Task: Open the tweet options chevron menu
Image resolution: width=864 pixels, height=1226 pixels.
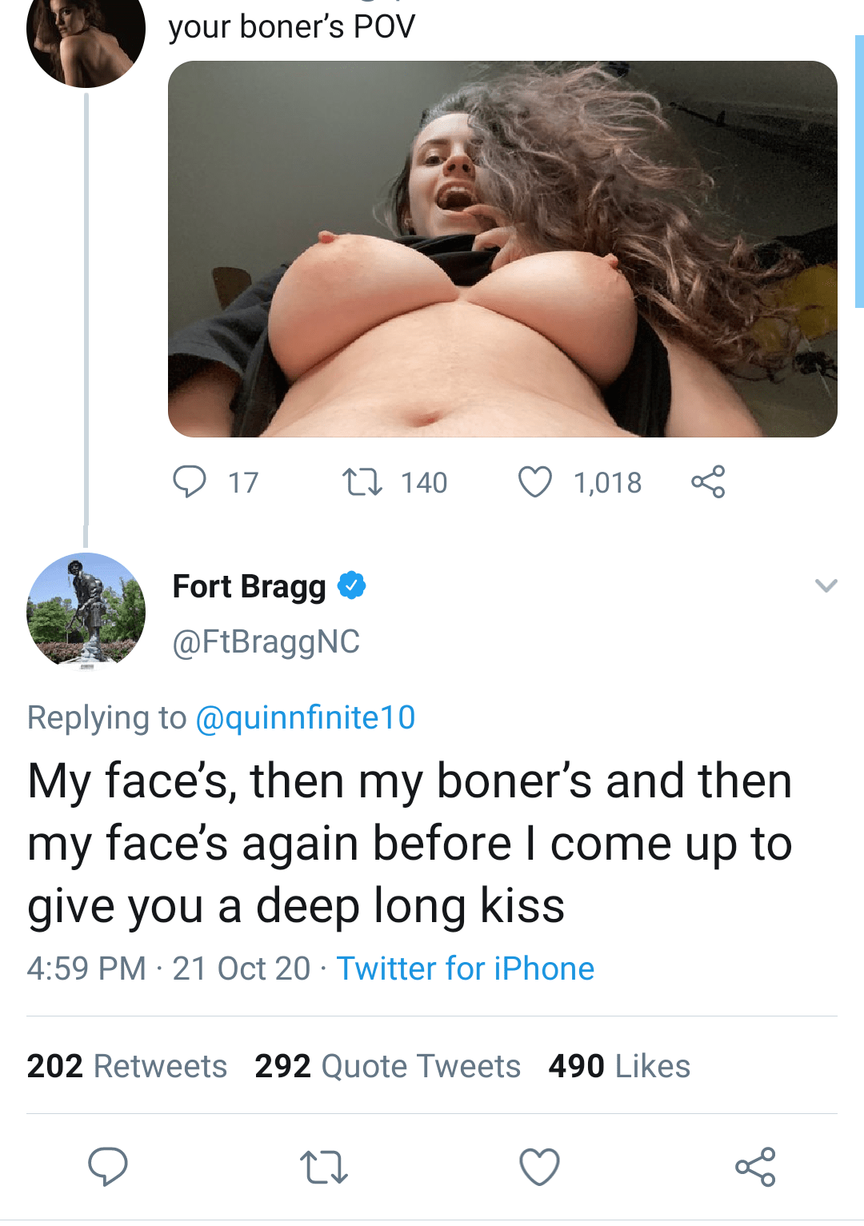Action: coord(826,585)
